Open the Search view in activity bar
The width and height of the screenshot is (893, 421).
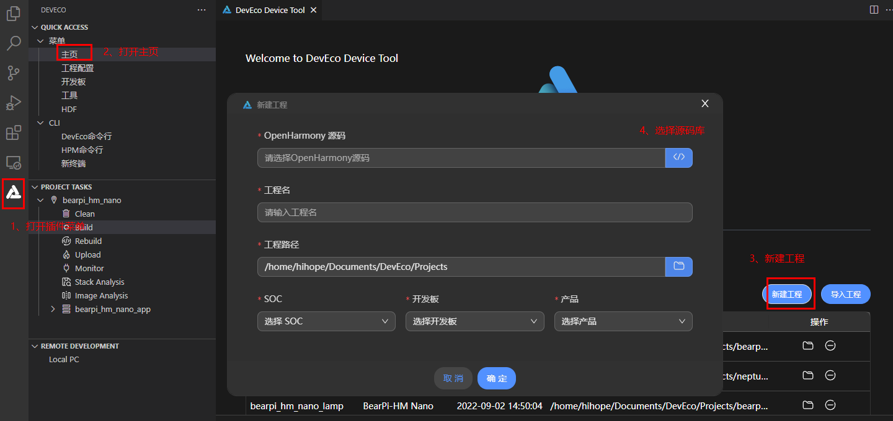[14, 43]
